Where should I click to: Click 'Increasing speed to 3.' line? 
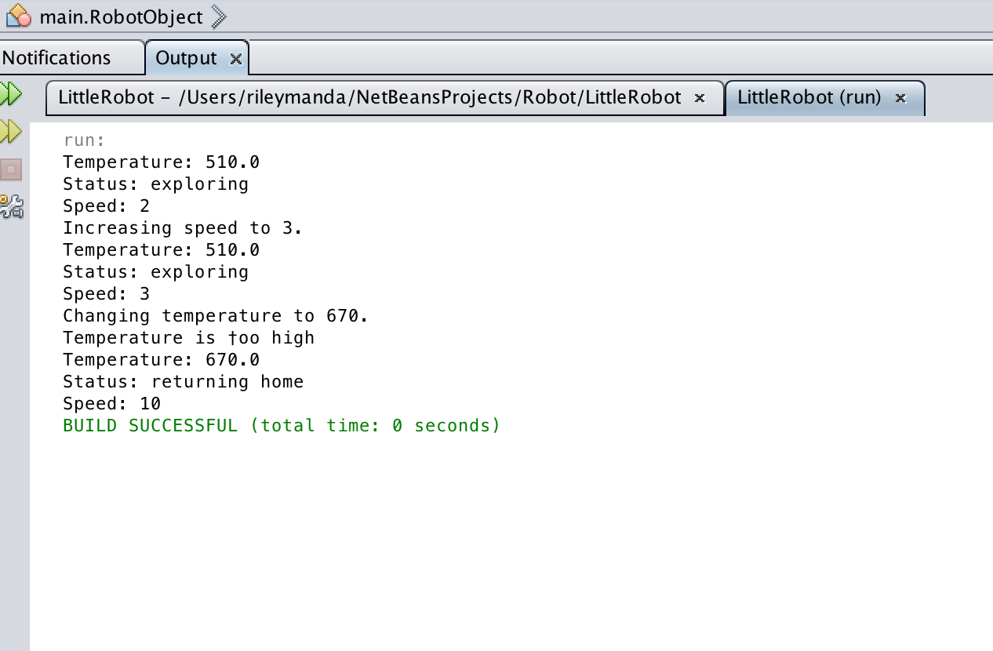point(183,228)
